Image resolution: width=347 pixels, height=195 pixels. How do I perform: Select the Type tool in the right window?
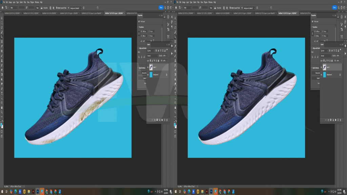tap(176, 93)
